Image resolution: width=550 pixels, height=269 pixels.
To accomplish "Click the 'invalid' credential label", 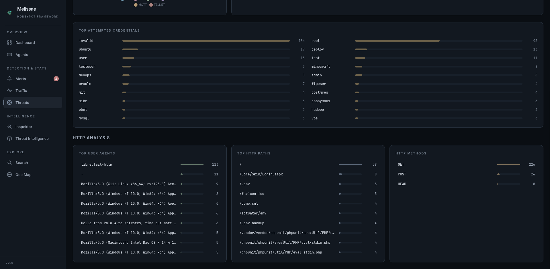I will pyautogui.click(x=86, y=41).
